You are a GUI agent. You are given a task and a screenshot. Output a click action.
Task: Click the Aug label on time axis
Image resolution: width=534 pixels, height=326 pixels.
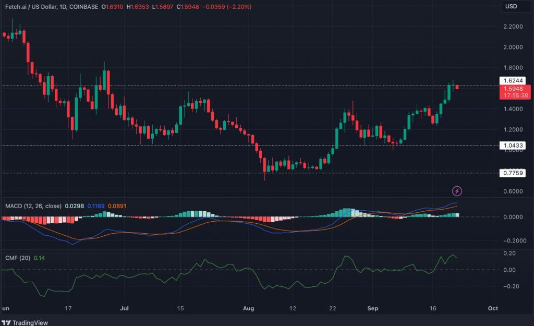click(x=249, y=308)
